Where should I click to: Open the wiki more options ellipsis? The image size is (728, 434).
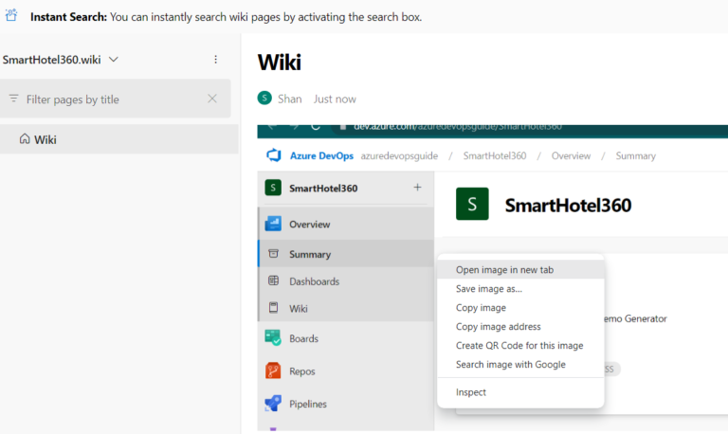(215, 60)
